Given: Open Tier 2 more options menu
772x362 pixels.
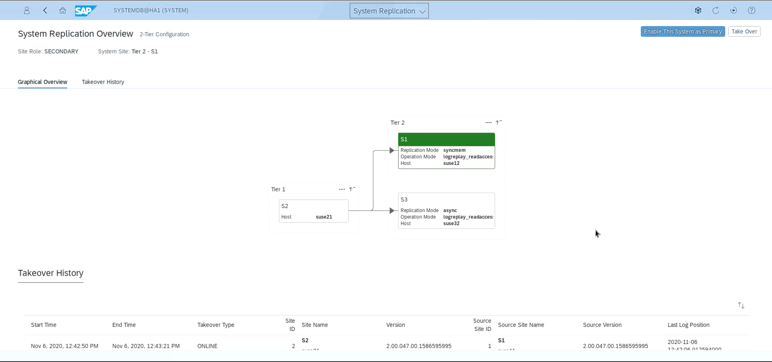Looking at the screenshot, I should [x=488, y=123].
